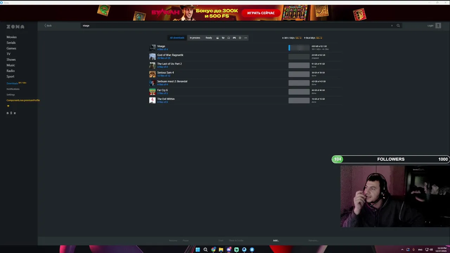The height and width of the screenshot is (253, 450).
Task: Open Serials section in sidebar
Action: 11,43
